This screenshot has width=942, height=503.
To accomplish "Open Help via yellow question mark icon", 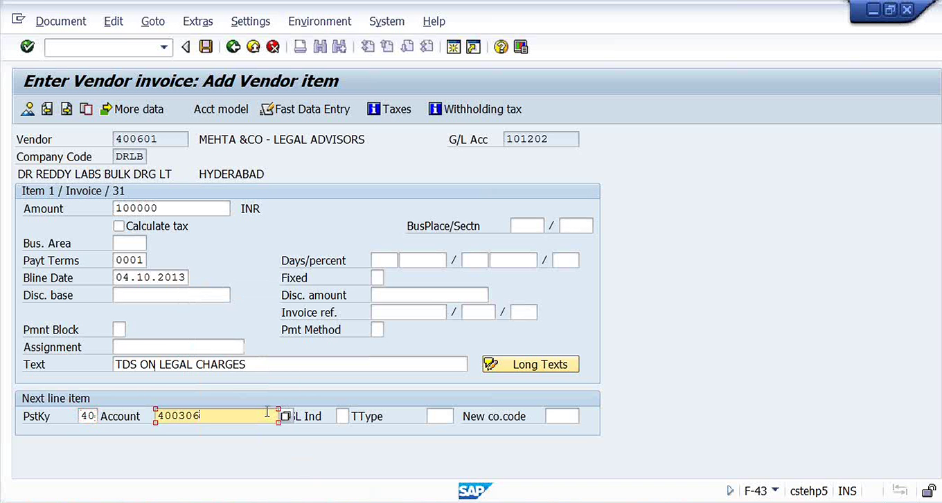I will click(501, 47).
